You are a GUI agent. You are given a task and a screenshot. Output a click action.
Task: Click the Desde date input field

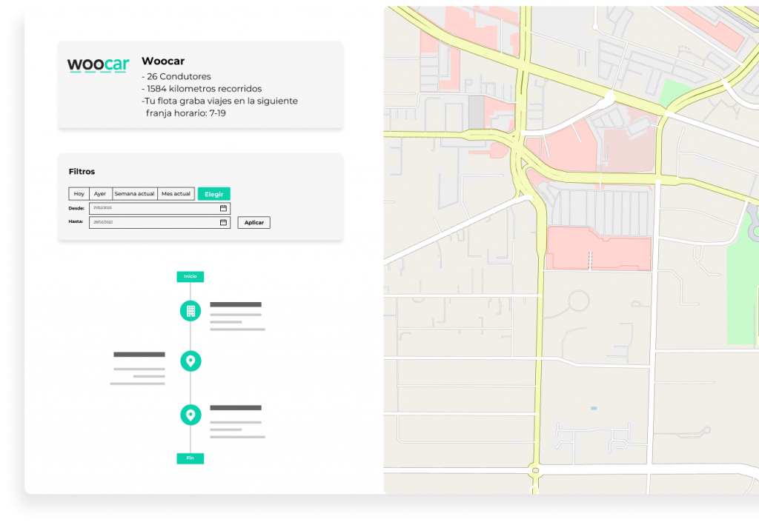(148, 208)
